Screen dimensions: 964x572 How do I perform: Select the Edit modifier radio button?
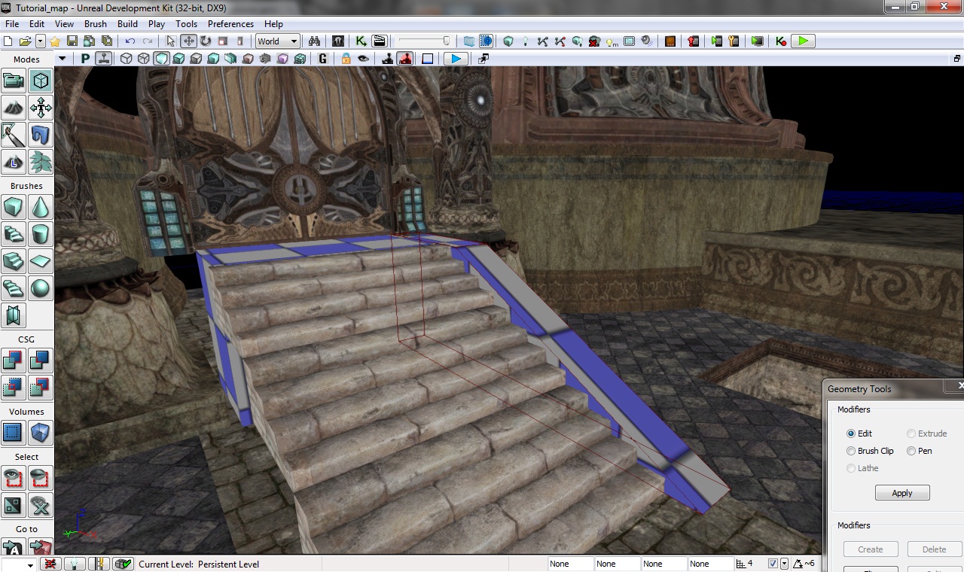(x=851, y=434)
